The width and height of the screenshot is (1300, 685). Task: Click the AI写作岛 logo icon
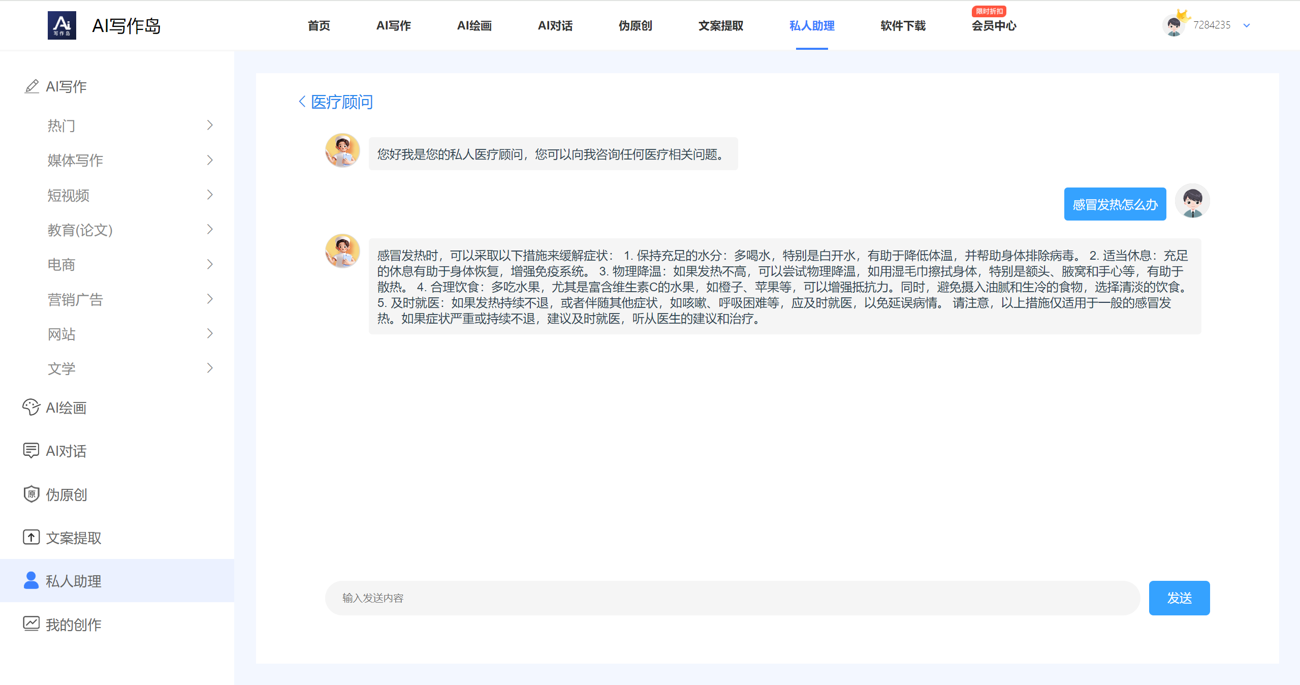61,25
